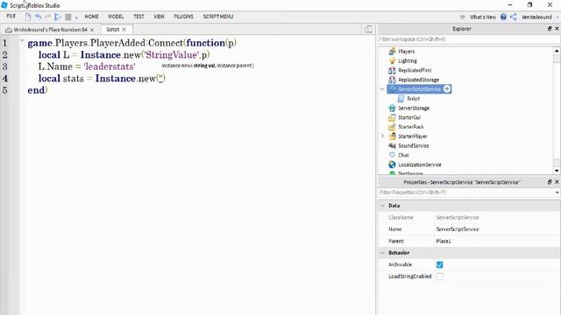Viewport: 561px width, 315px height.
Task: Click the Roblox Studio logo in title bar
Action: pos(4,5)
